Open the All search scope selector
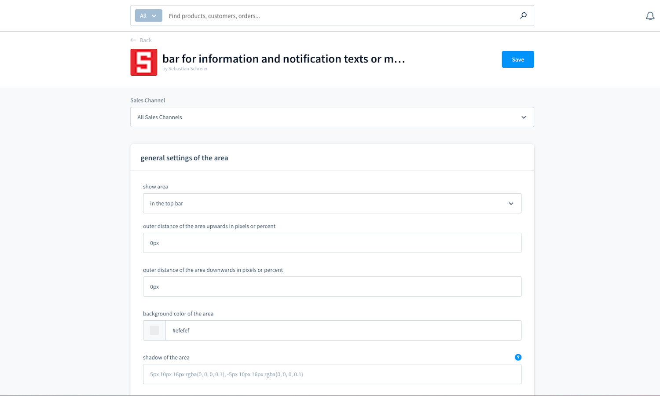Screen dimensions: 660x396 coord(148,15)
